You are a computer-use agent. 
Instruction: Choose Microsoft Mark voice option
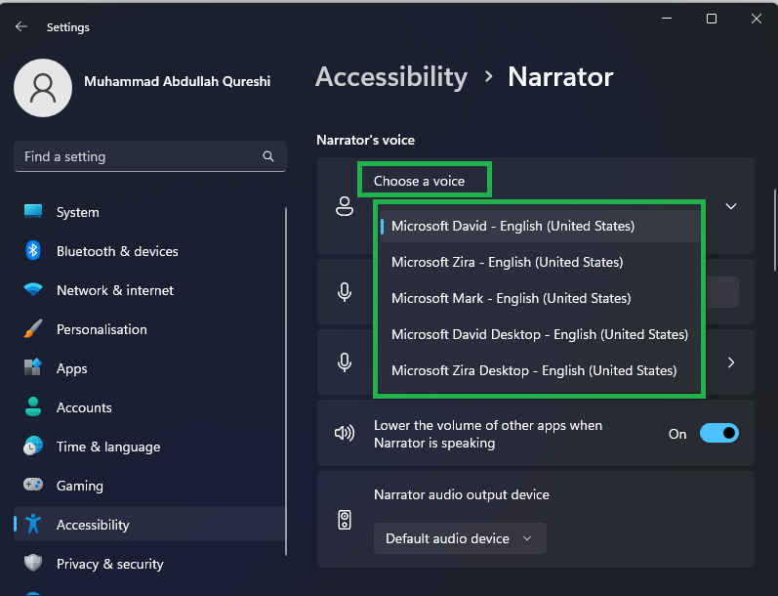(511, 298)
